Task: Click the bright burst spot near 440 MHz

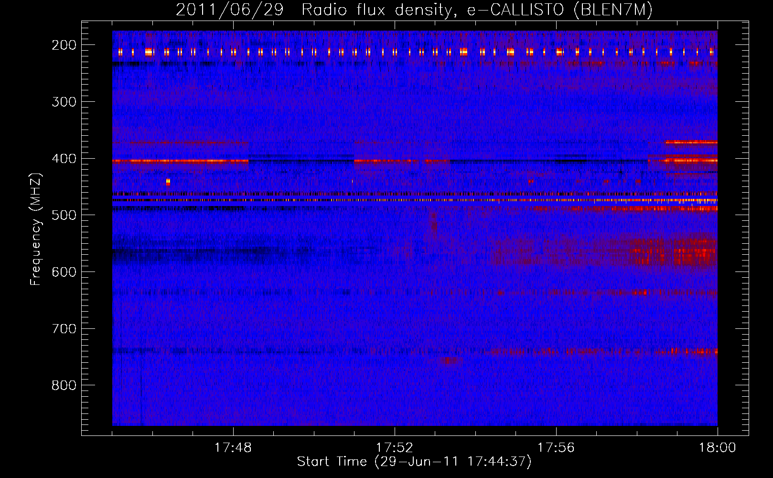Action: 168,182
